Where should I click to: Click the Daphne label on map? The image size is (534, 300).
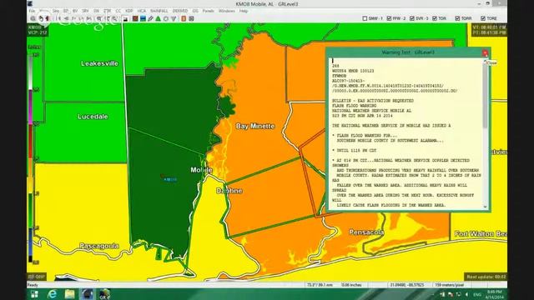[x=229, y=191]
